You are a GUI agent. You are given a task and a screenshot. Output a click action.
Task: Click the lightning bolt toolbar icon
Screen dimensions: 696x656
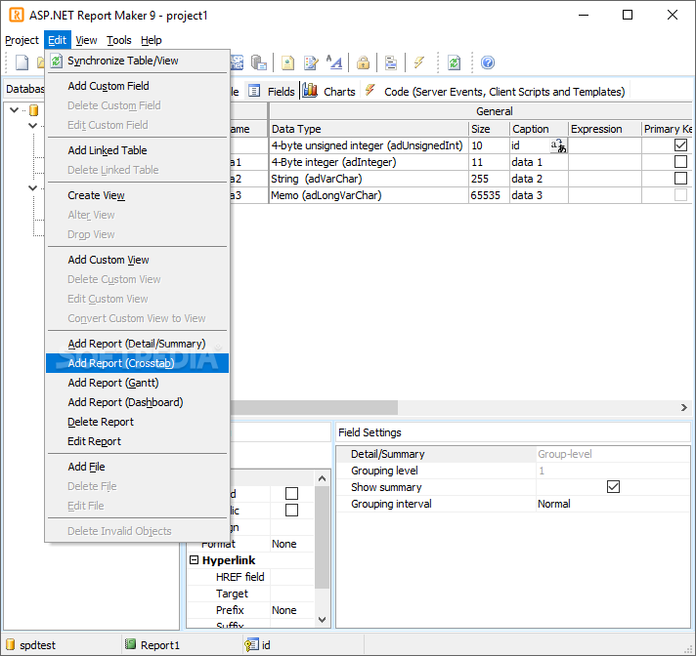[x=419, y=62]
